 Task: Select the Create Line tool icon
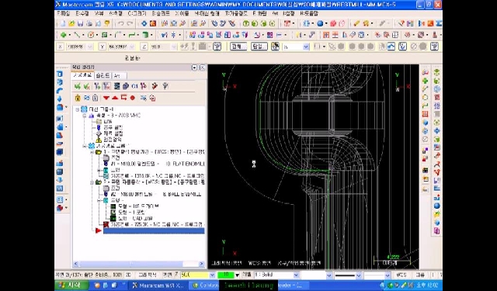point(77,35)
